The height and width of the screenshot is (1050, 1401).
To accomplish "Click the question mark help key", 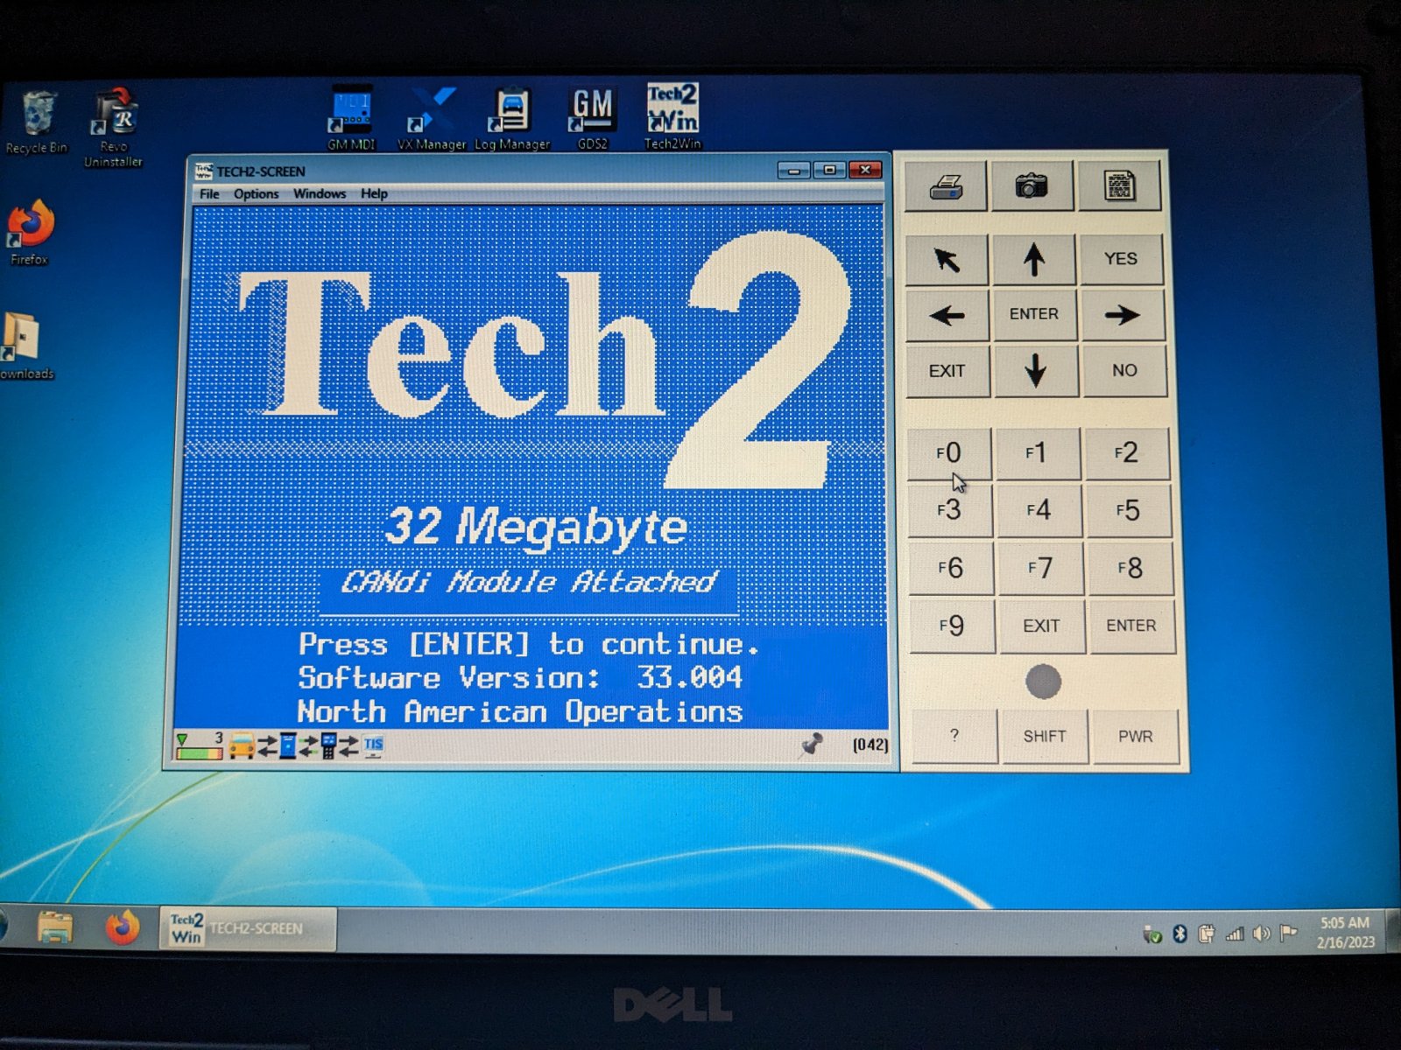I will point(954,736).
